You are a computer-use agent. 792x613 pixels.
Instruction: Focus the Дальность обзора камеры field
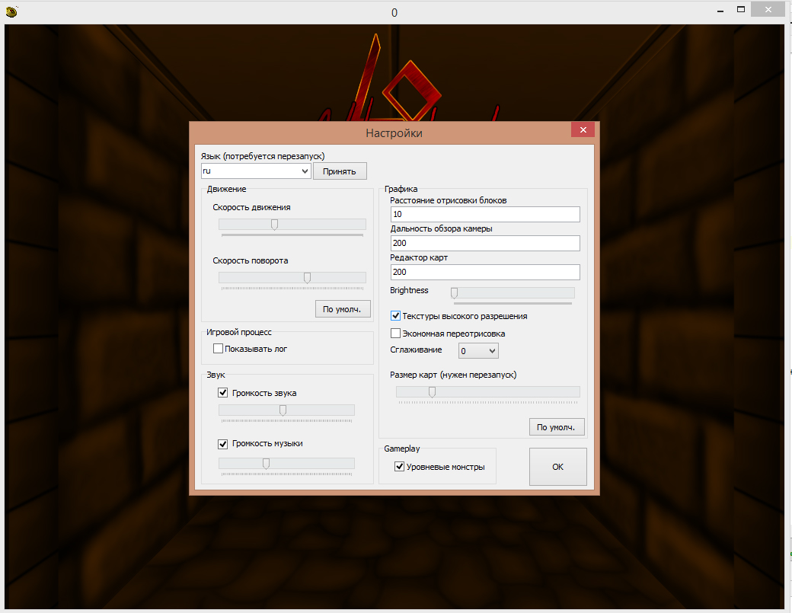click(485, 243)
